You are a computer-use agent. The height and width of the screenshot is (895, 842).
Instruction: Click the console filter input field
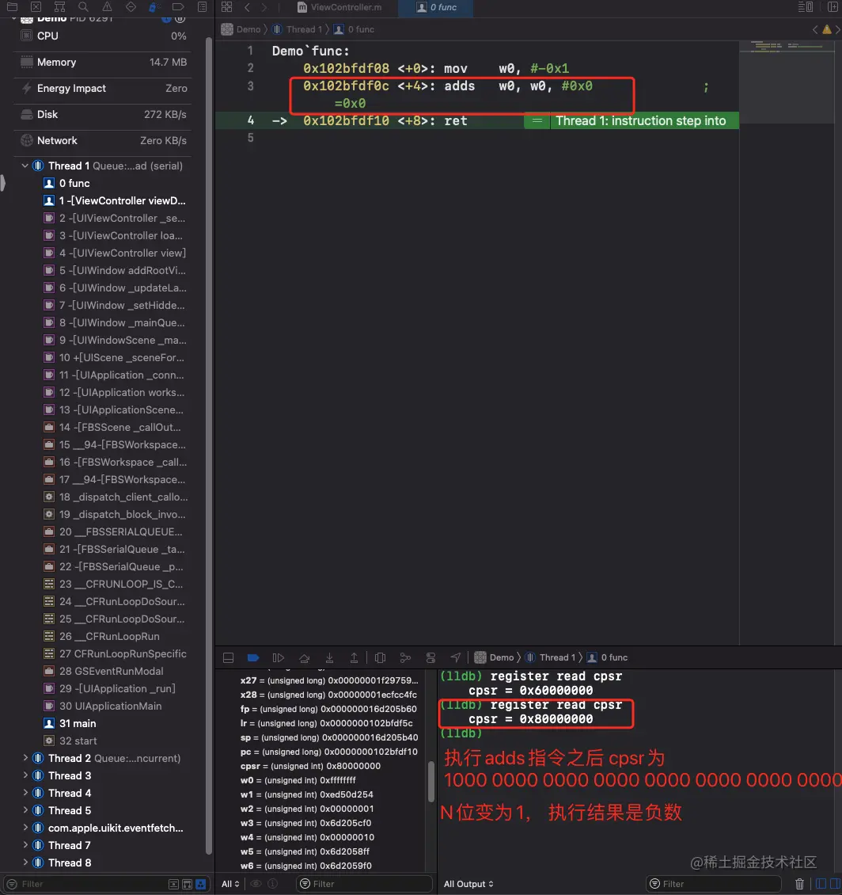[x=713, y=884]
